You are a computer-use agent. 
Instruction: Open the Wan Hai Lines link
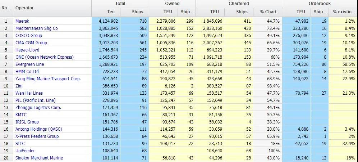(29, 93)
